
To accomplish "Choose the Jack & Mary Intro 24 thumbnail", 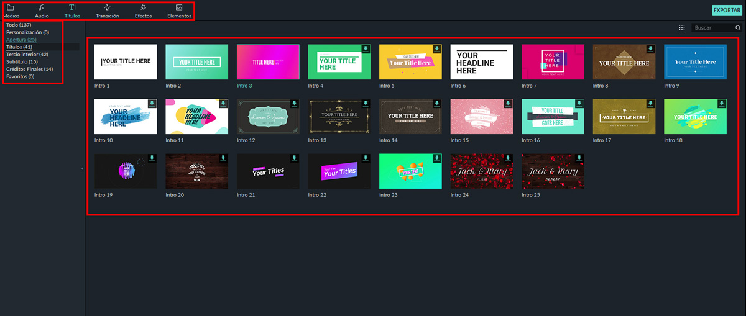I will click(x=482, y=171).
